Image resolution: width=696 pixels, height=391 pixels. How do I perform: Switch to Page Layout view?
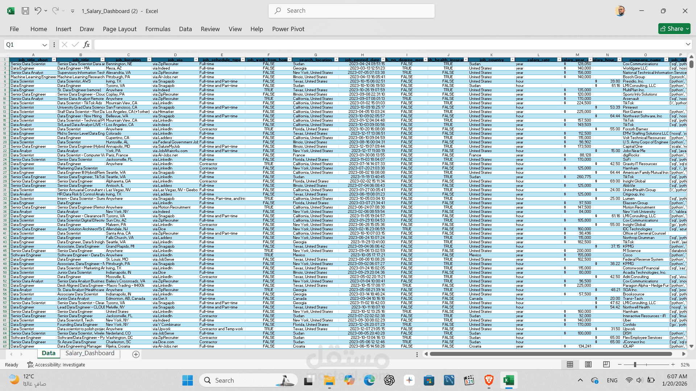pyautogui.click(x=588, y=365)
